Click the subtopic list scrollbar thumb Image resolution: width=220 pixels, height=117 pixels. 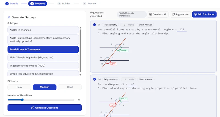coord(80,51)
